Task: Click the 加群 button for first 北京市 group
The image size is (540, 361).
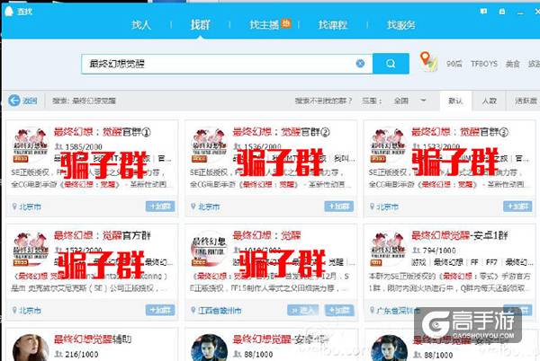Action: pos(158,206)
